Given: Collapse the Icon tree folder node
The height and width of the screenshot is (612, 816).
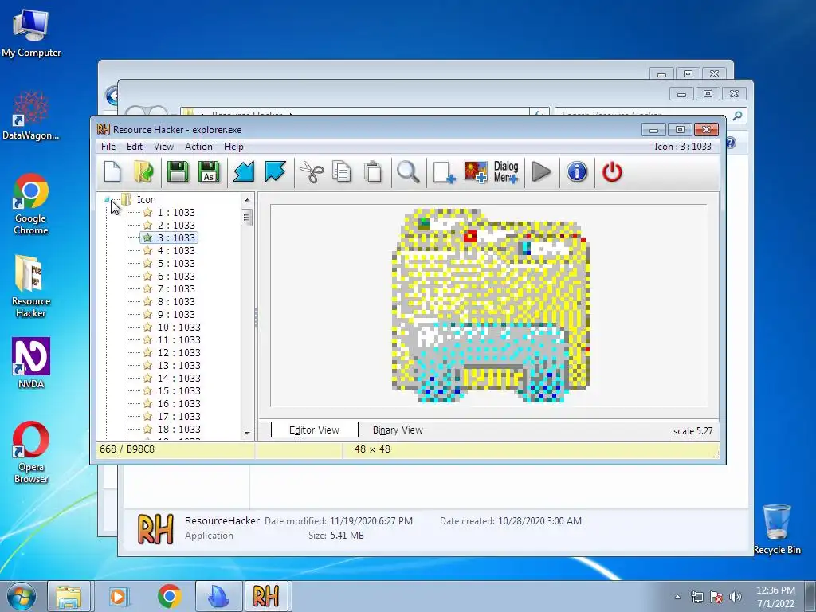Looking at the screenshot, I should click(107, 199).
